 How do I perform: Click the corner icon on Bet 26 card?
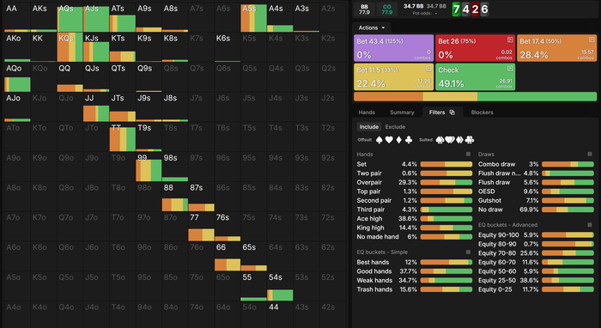coord(510,39)
